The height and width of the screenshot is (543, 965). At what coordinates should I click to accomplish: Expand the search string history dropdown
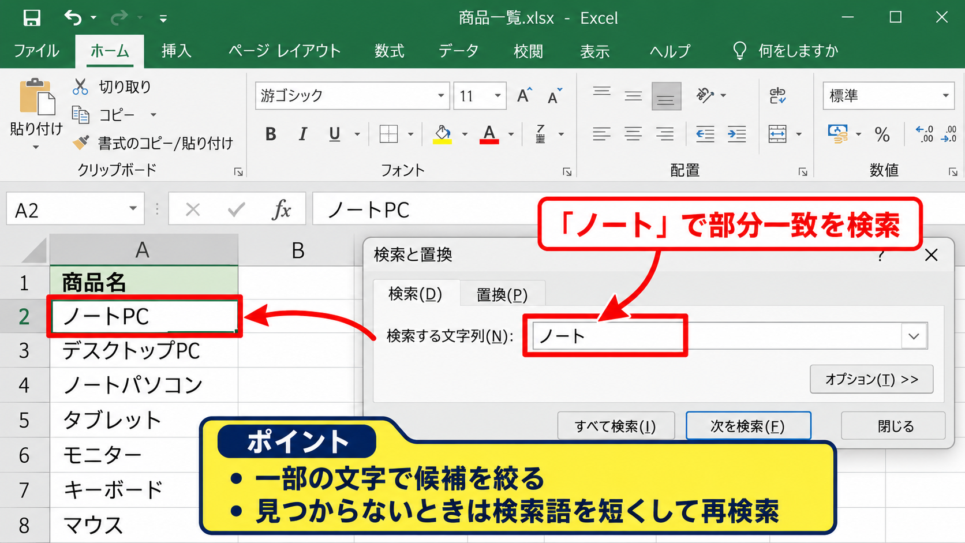click(914, 336)
